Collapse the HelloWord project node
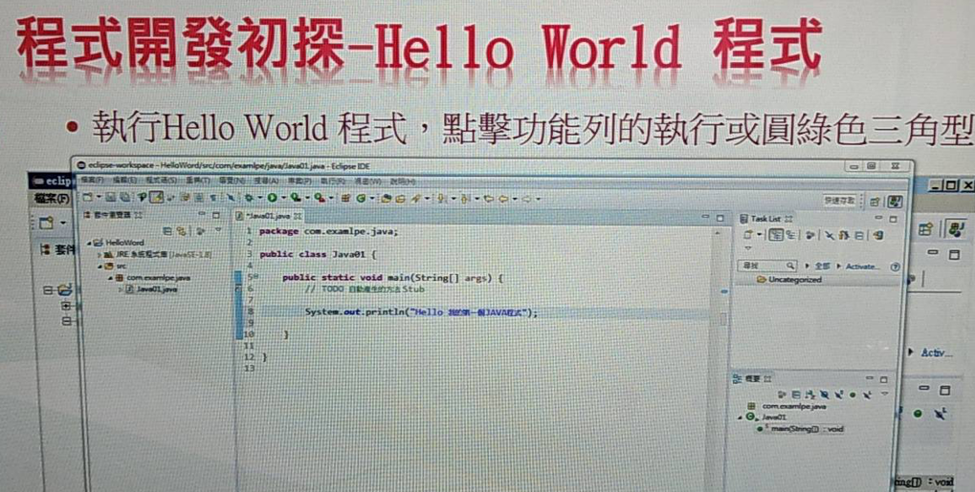975x492 pixels. (90, 243)
